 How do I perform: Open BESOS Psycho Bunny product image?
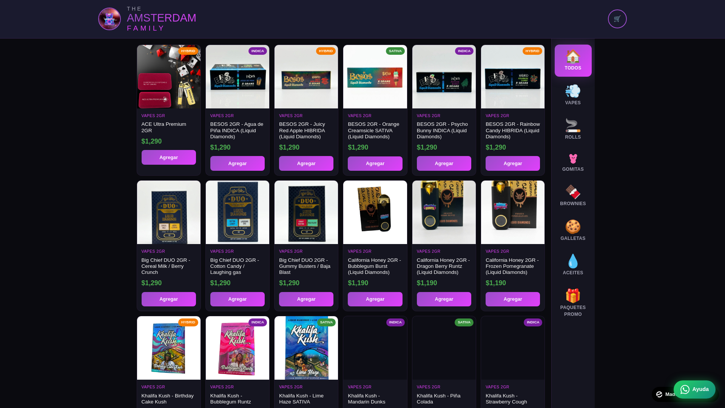click(x=444, y=77)
